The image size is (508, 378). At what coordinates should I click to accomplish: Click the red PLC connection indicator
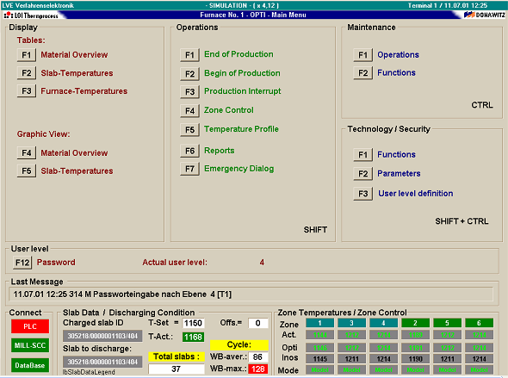[30, 326]
